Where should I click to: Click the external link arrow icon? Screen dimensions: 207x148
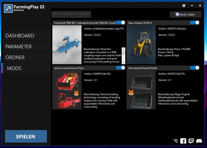175,141
